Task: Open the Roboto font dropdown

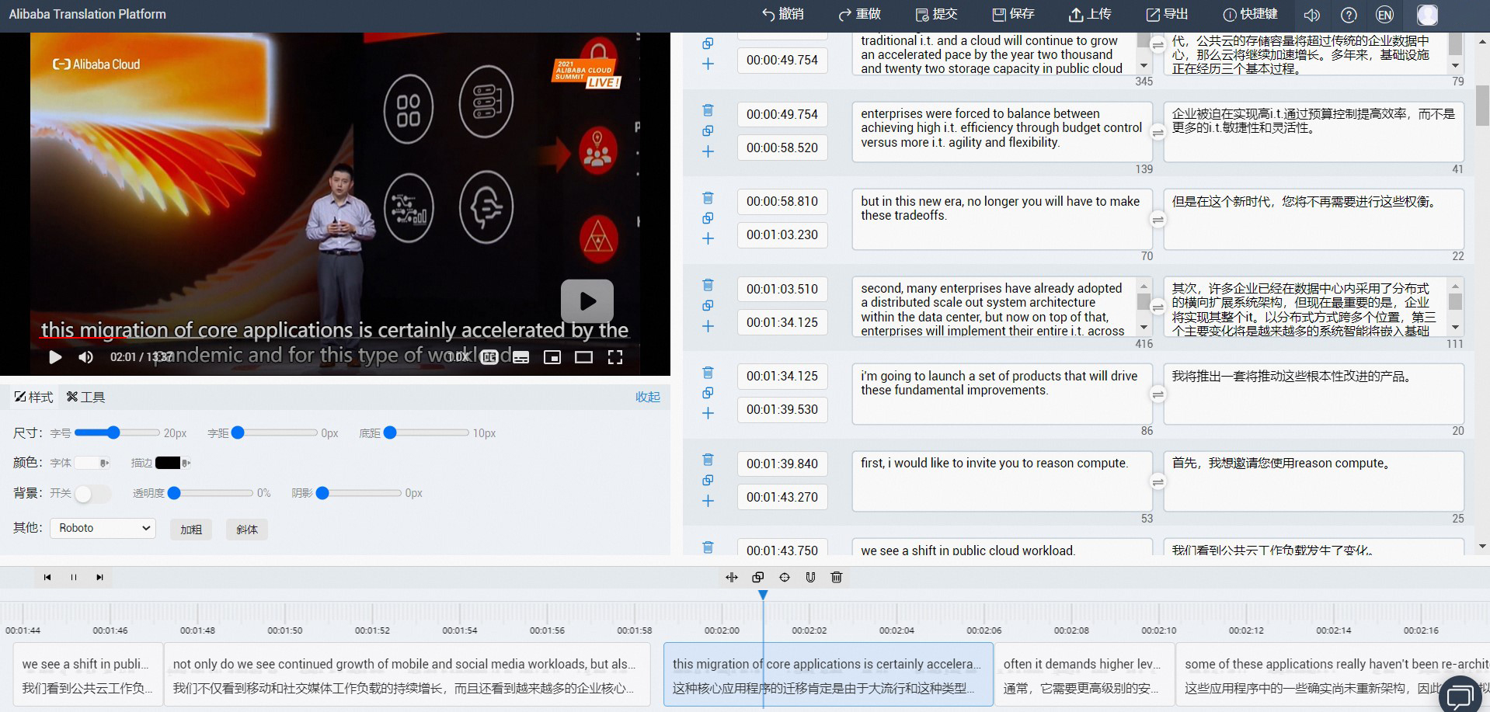Action: 103,528
